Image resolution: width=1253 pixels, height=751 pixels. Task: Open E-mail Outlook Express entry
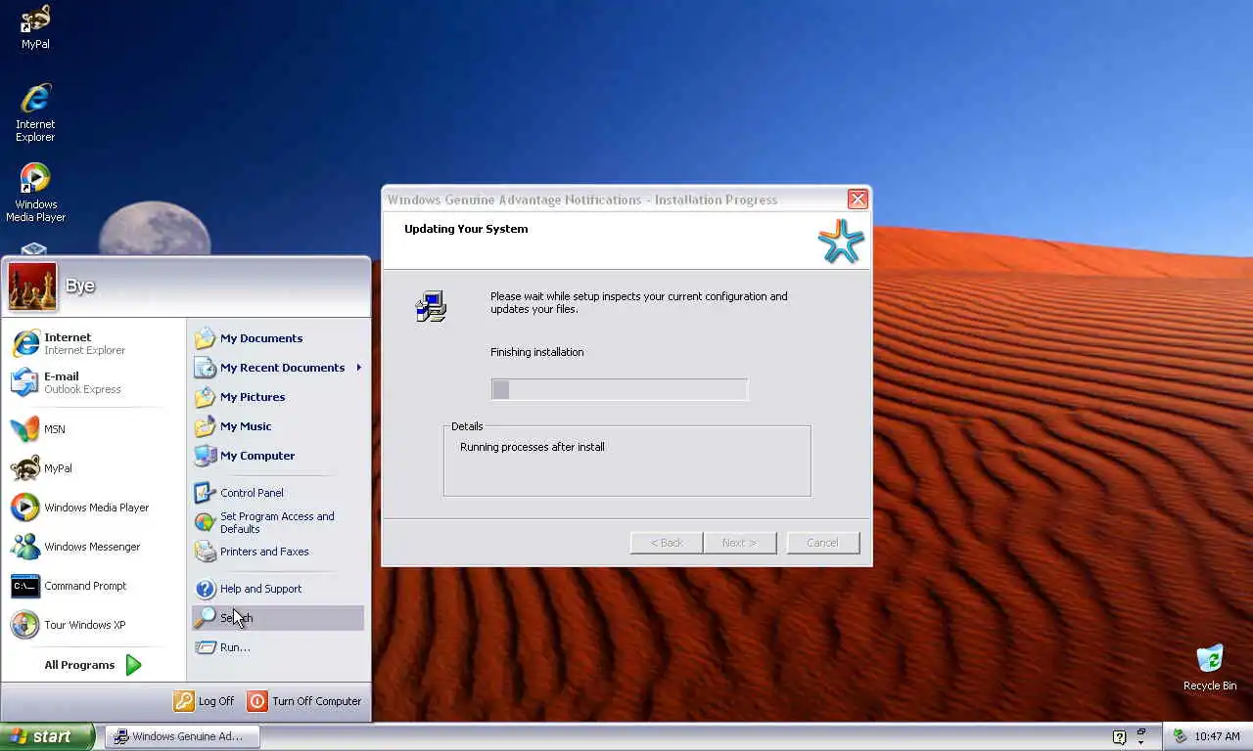coord(93,382)
